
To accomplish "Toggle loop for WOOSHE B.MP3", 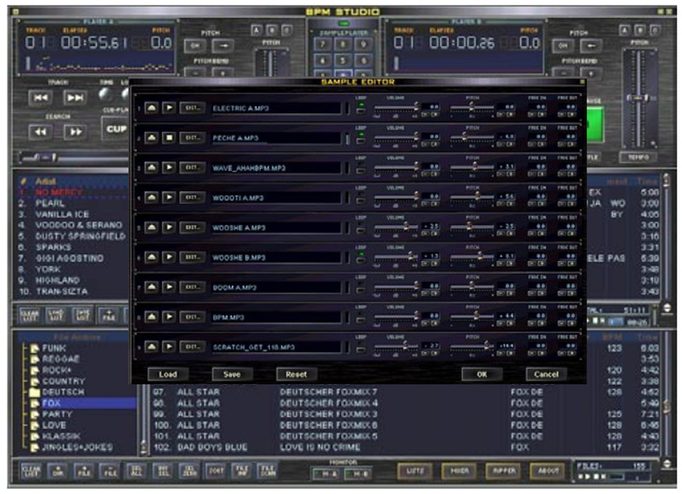I will 361,261.
